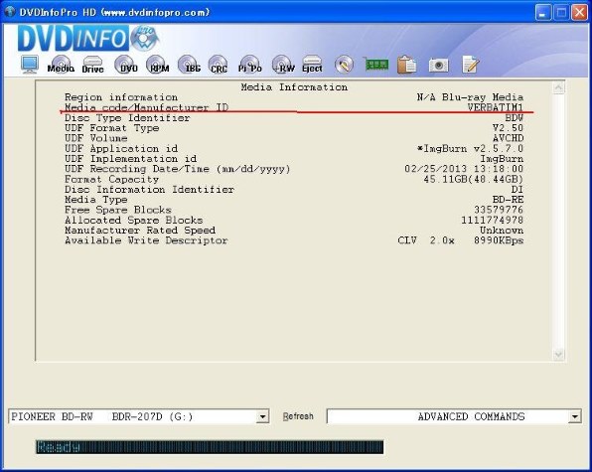Select the 'Allocated Spare Blocks' label
592x472 pixels.
[x=134, y=220]
